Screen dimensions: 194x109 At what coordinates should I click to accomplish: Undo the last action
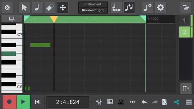tap(144, 102)
